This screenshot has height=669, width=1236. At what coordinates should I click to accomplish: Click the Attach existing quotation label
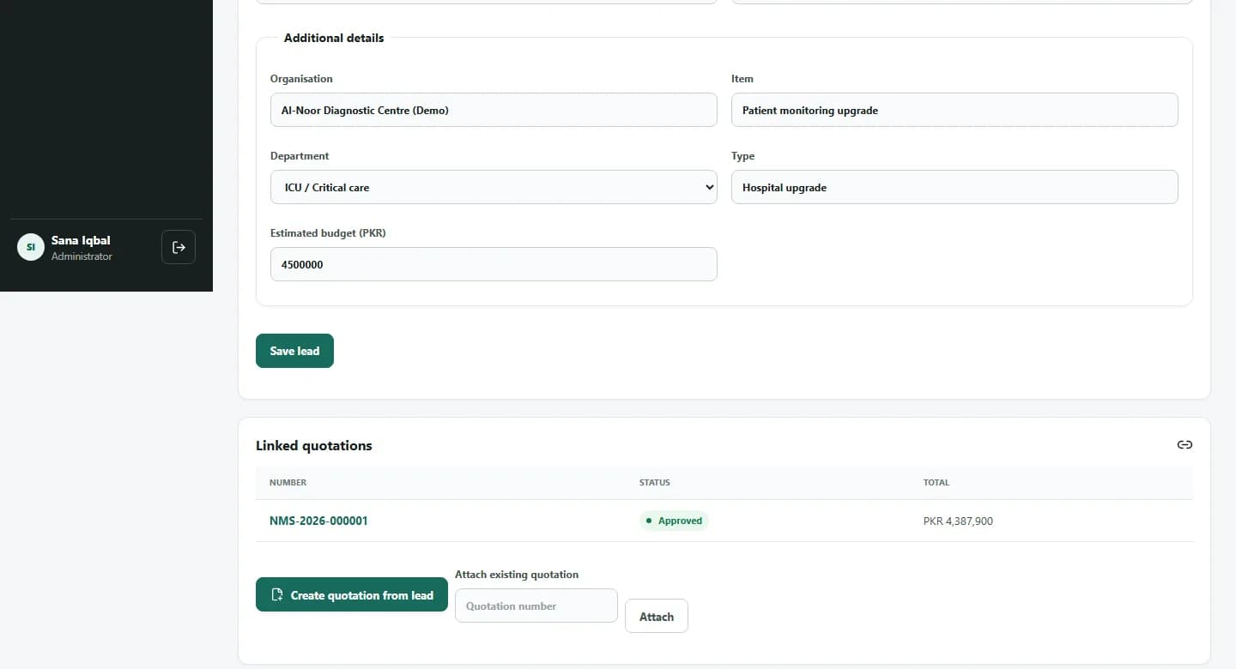tap(517, 575)
